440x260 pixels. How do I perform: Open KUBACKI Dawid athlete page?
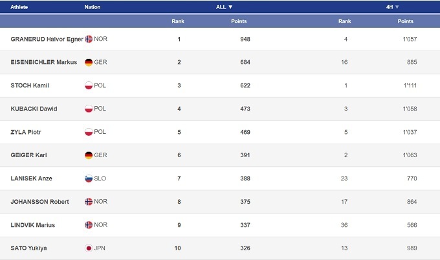(x=34, y=109)
